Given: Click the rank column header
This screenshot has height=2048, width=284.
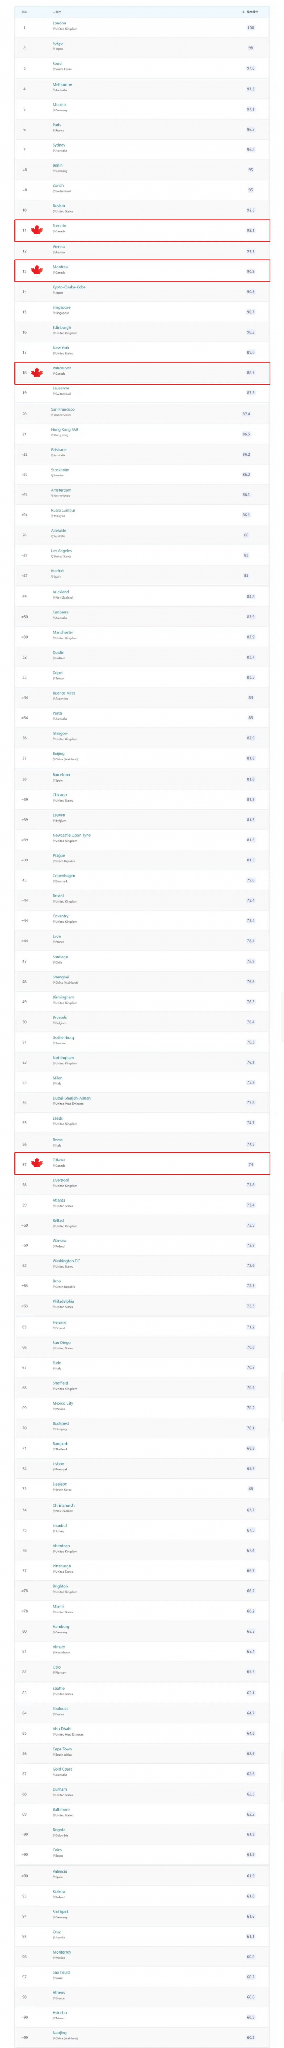Looking at the screenshot, I should [24, 13].
